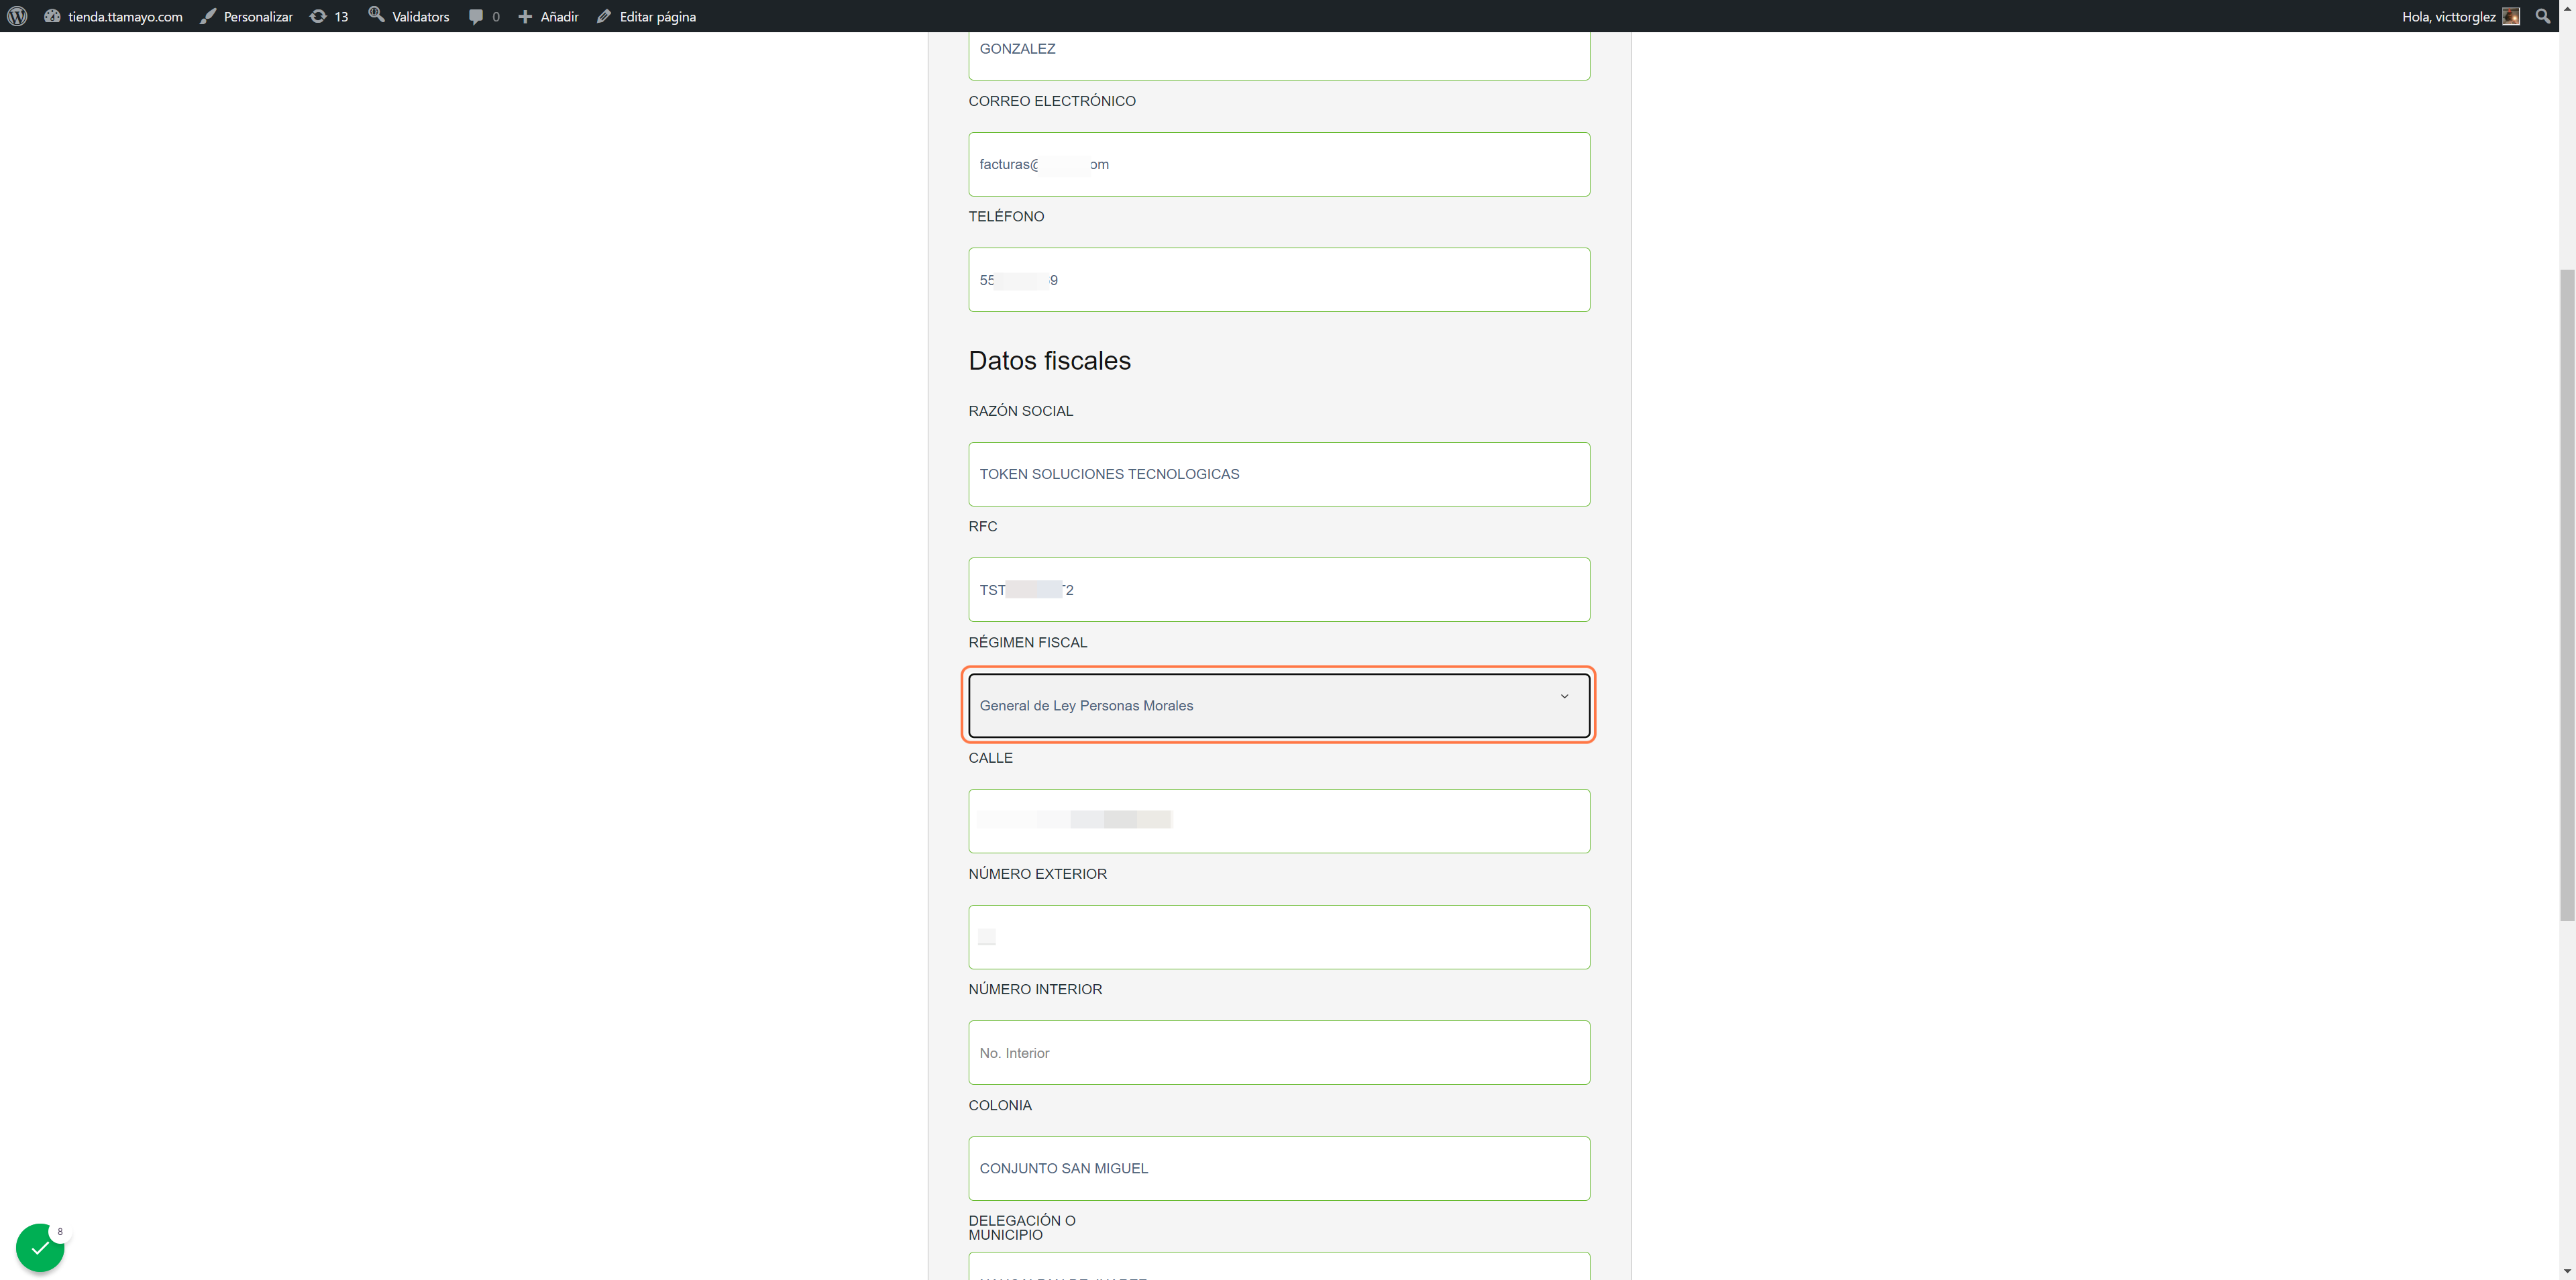The height and width of the screenshot is (1280, 2576).
Task: Click the page vertical scrollbar thumb
Action: pos(2567,595)
